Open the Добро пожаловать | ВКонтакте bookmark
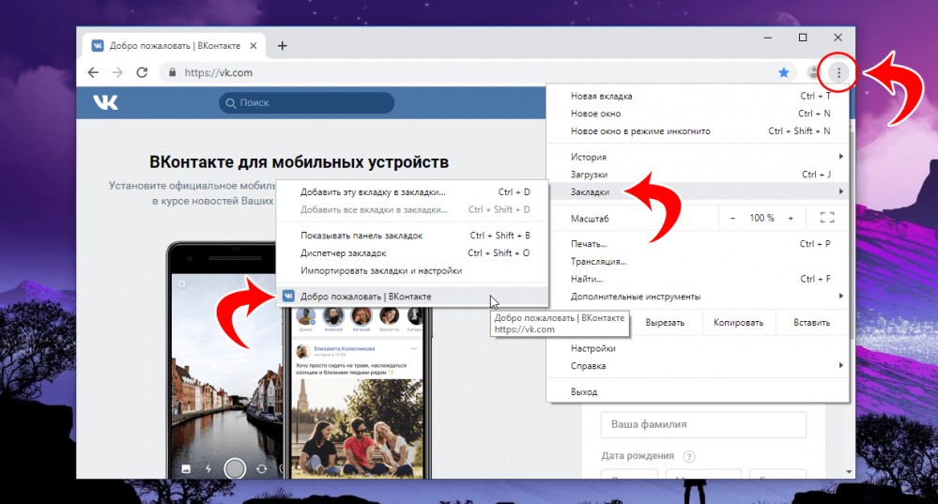This screenshot has height=504, width=938. [412, 296]
